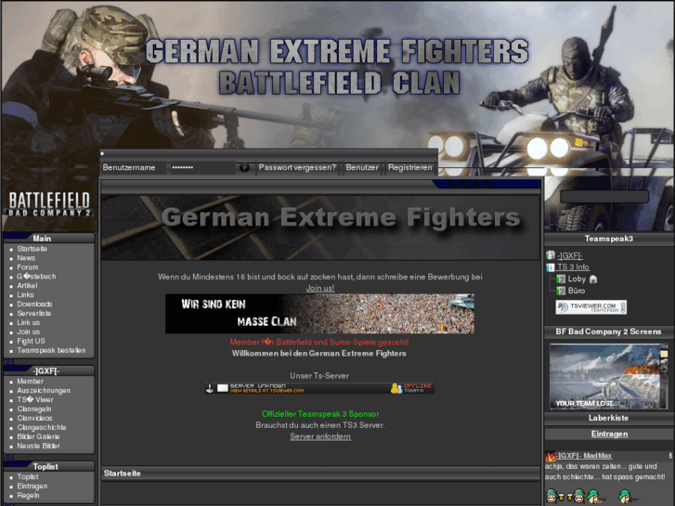Open the -]GXF[- MadMax profile link
The image size is (675, 506).
pyautogui.click(x=585, y=456)
